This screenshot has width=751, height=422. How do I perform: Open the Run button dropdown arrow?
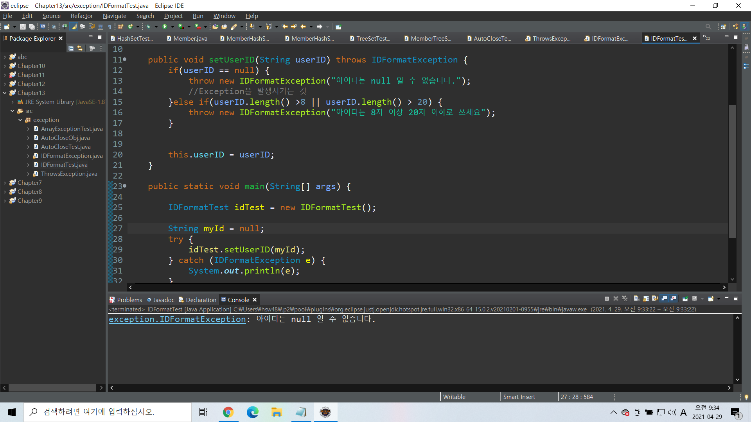click(x=172, y=27)
